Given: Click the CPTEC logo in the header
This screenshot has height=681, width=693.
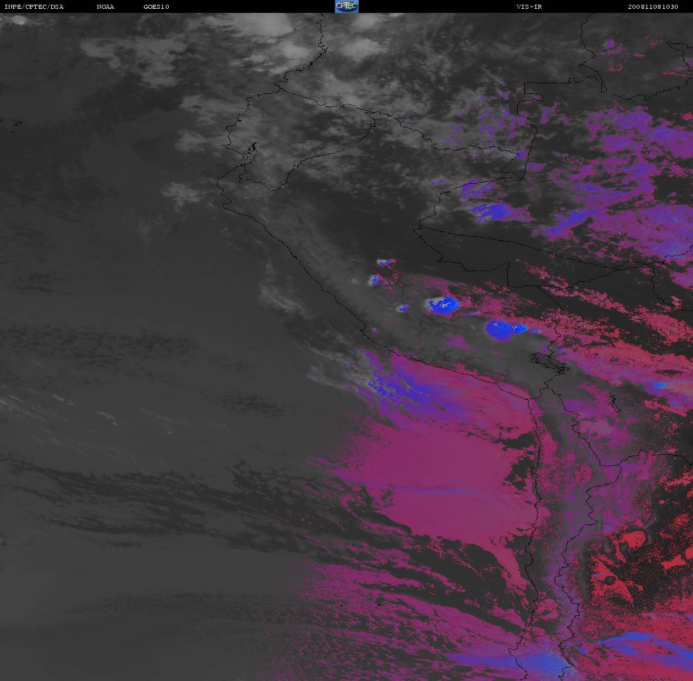Looking at the screenshot, I should pos(347,6).
